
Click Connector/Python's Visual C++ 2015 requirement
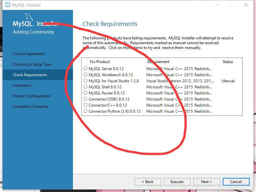[179, 111]
